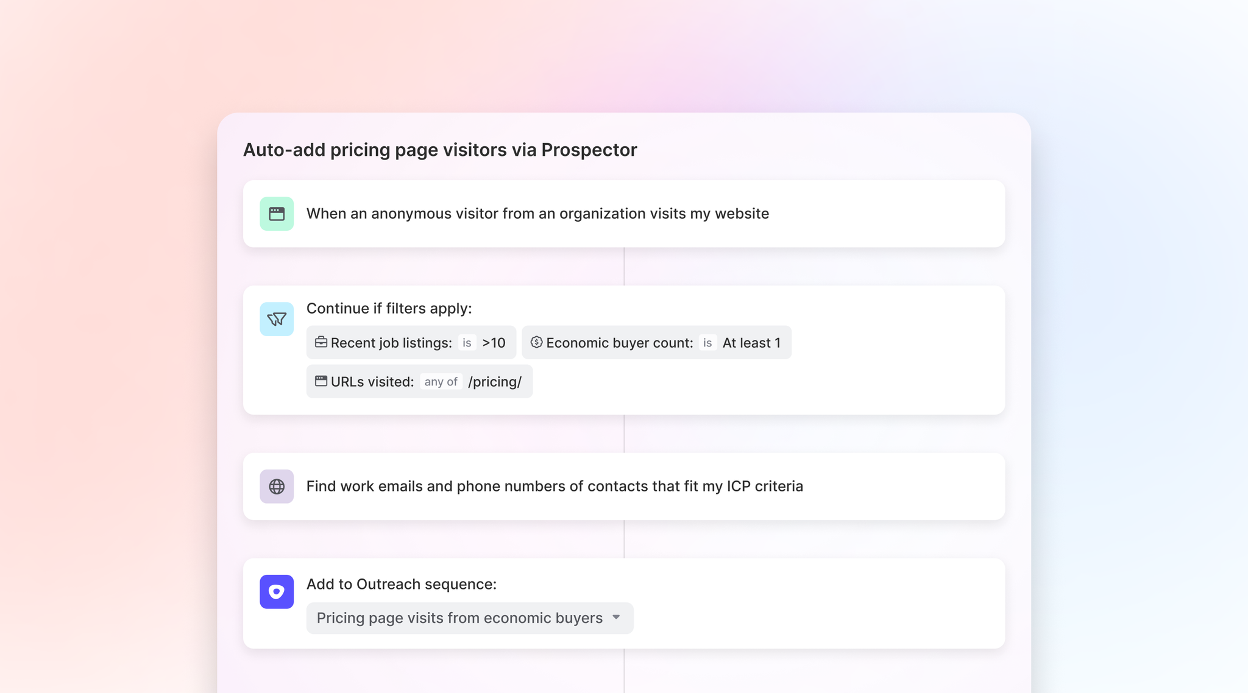Change the 'is' operator for Economic buyer count
1248x693 pixels.
[x=707, y=343]
